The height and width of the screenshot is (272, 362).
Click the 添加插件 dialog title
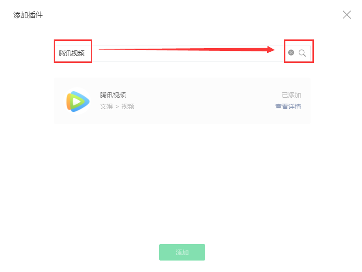[28, 15]
